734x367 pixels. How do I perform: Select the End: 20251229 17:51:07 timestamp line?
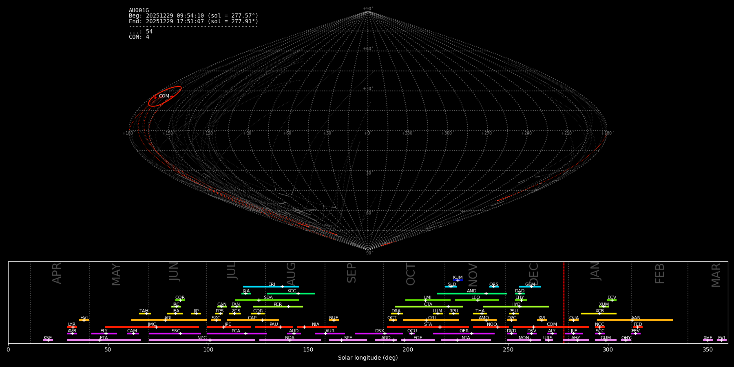194,21
